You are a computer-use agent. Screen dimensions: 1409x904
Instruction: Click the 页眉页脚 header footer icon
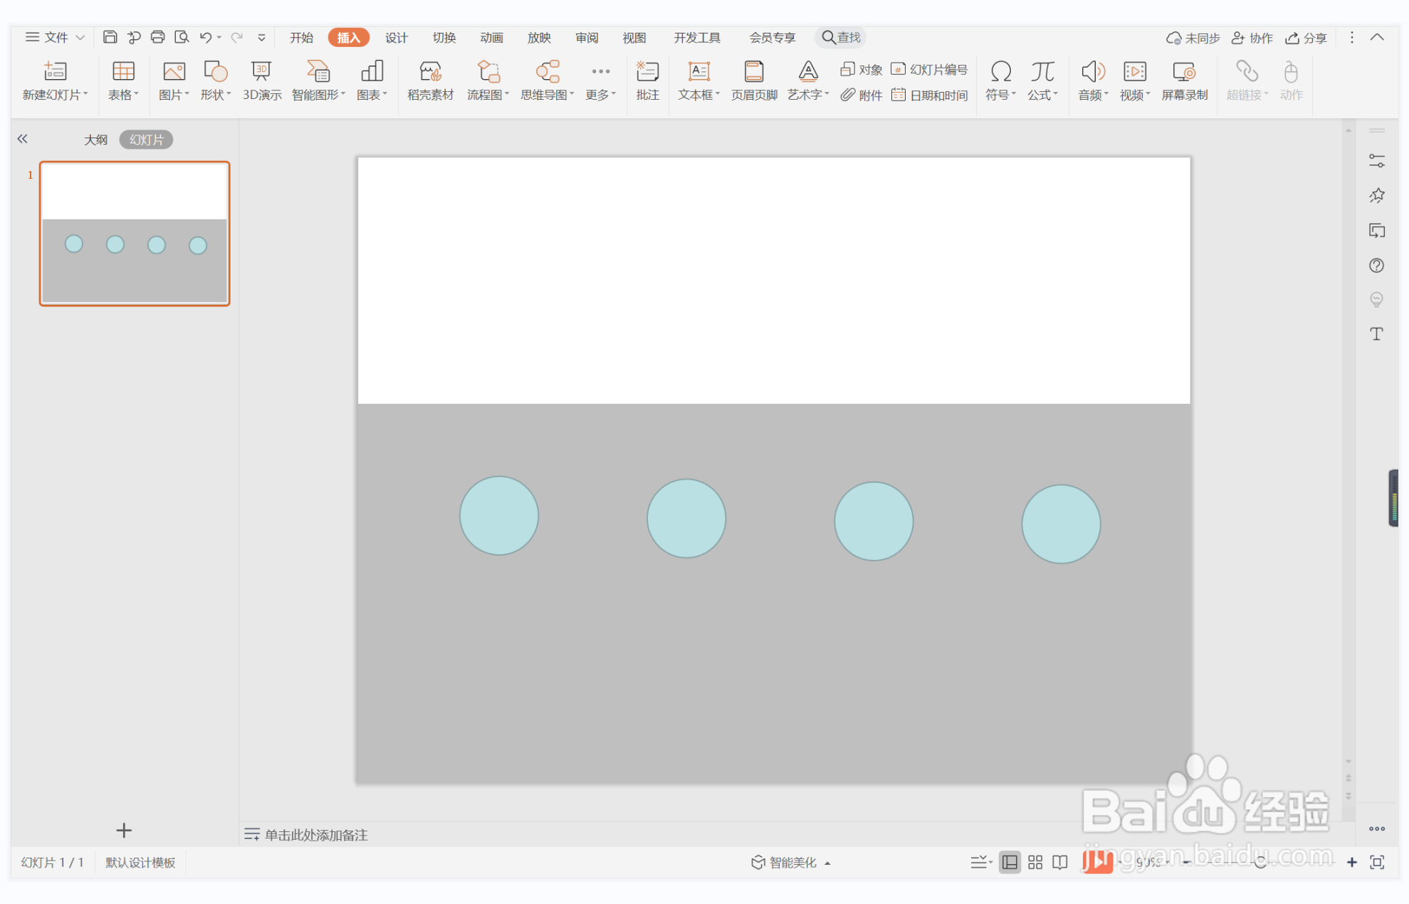(753, 72)
